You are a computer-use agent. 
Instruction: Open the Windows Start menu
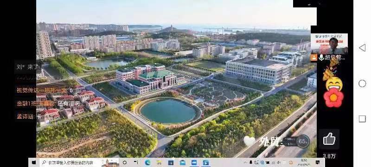pos(34,163)
